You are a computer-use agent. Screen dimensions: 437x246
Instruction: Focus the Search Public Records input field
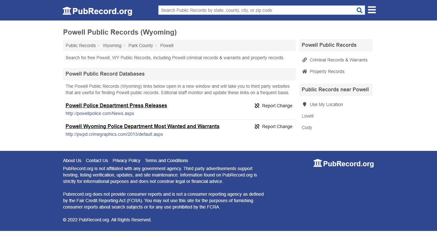257,10
